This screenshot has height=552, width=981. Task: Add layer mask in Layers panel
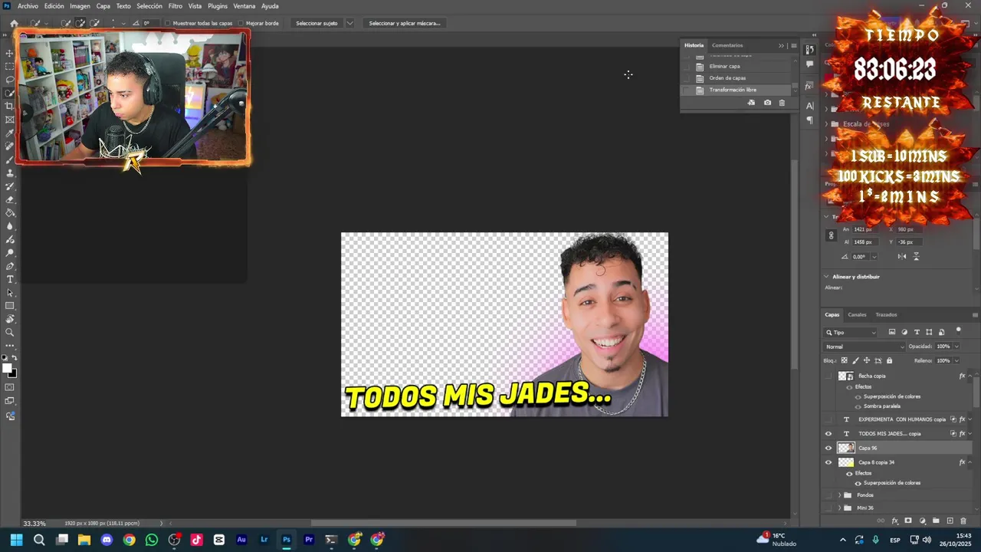908,521
